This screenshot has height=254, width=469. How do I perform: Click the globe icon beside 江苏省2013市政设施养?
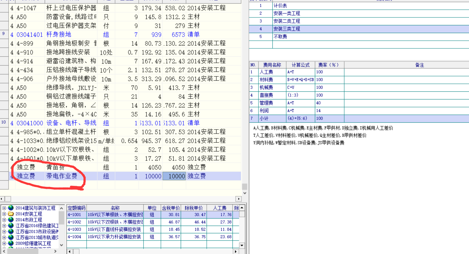[11, 232]
